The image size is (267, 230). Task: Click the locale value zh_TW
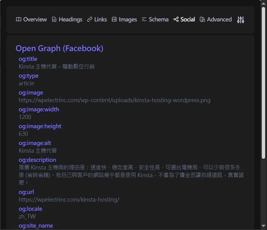click(x=27, y=217)
